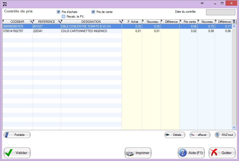Click sale difference value 0,17
The image size is (239, 161).
click(x=223, y=26)
